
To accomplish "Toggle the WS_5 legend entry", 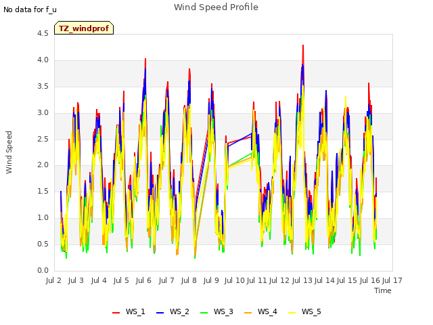I will pos(304,311).
